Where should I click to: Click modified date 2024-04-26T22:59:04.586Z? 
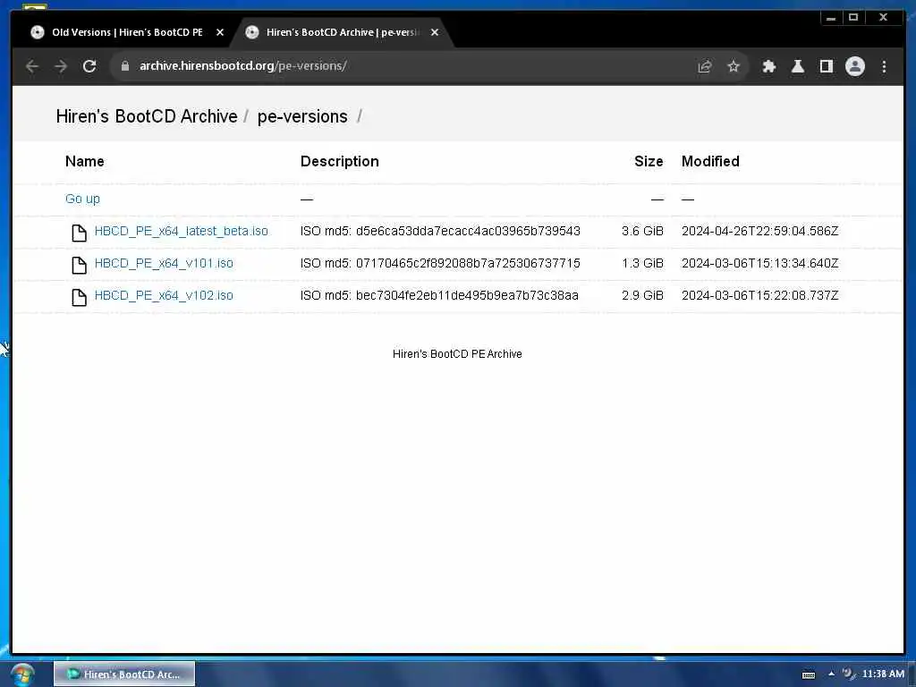[x=760, y=232]
